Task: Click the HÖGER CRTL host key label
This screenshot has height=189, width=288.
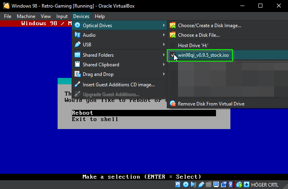Action: pyautogui.click(x=265, y=185)
